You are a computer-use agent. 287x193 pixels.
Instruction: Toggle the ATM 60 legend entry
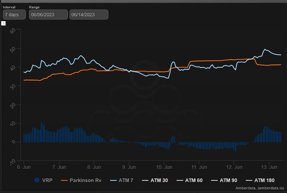click(189, 180)
